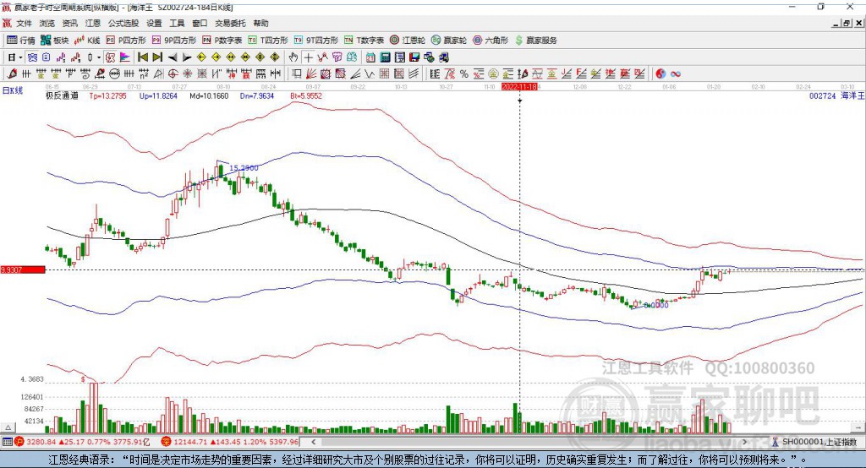Click the 002724 海洋王 stock label
The image size is (866, 468).
click(836, 96)
